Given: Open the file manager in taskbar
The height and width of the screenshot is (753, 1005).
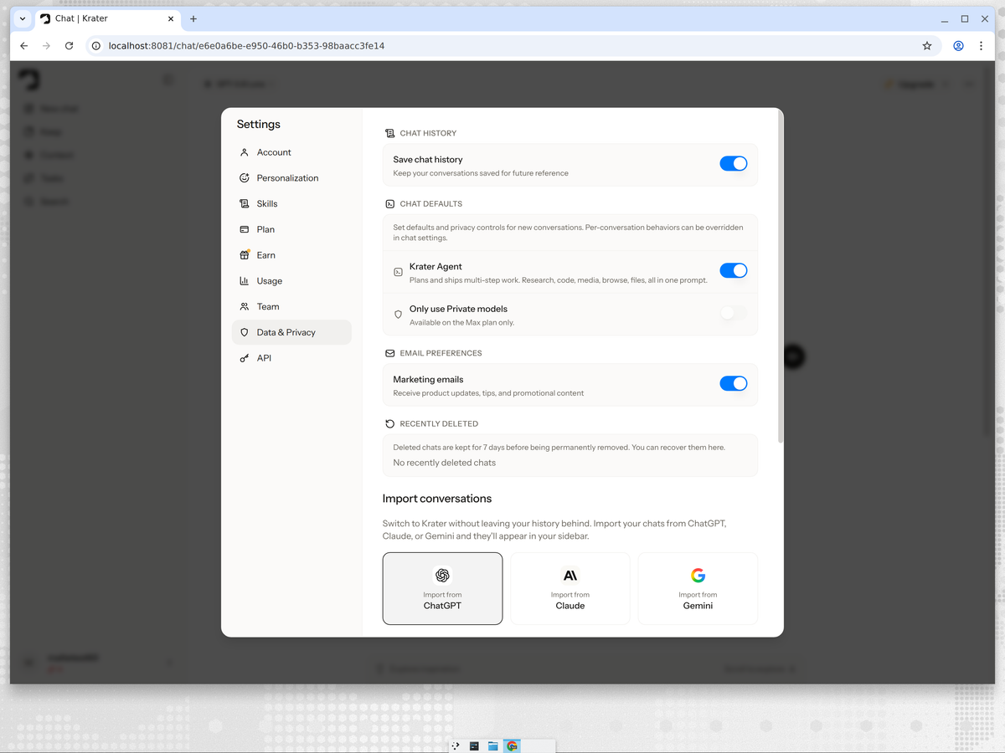Looking at the screenshot, I should coord(493,746).
